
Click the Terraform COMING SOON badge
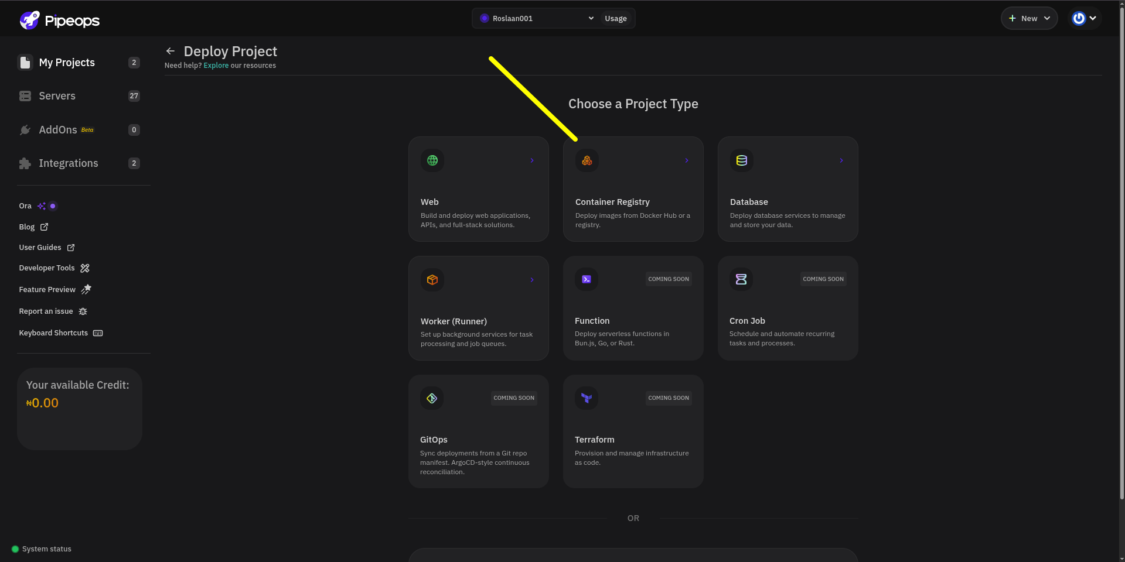click(669, 398)
